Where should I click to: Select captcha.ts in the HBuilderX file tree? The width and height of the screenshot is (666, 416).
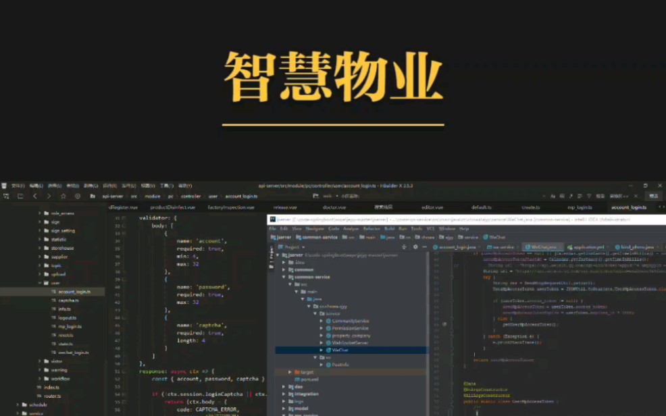pyautogui.click(x=68, y=301)
